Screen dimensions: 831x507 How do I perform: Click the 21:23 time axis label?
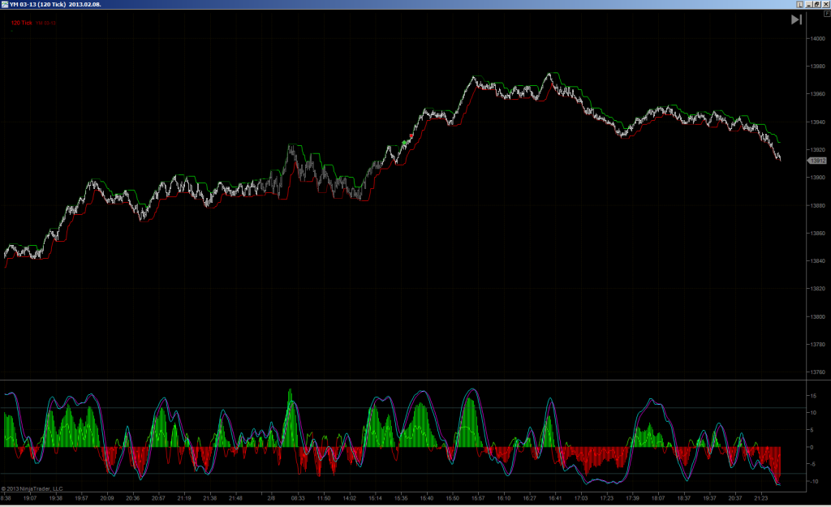pos(760,498)
